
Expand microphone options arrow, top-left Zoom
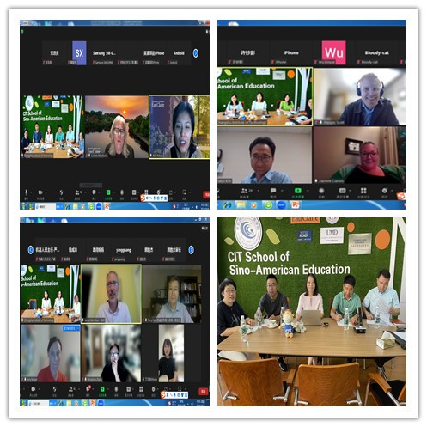pos(32,192)
